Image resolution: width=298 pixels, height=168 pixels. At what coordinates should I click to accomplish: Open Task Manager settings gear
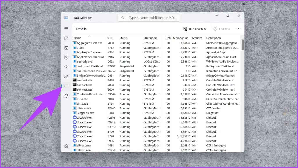pos(66,146)
